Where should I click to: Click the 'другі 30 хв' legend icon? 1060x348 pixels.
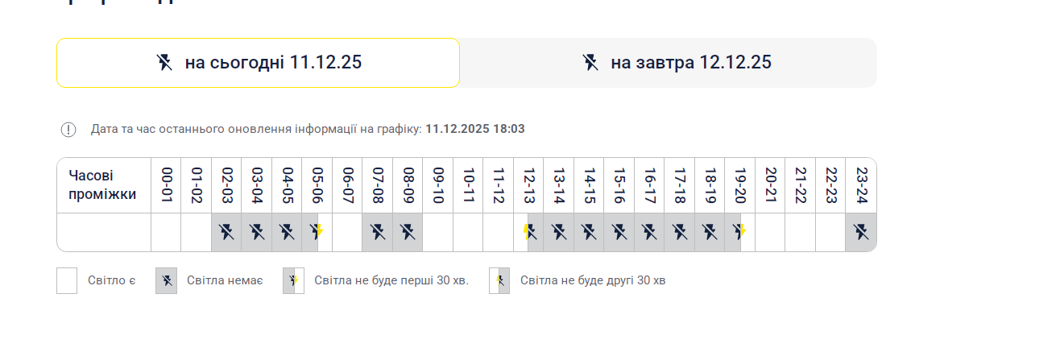pos(499,280)
